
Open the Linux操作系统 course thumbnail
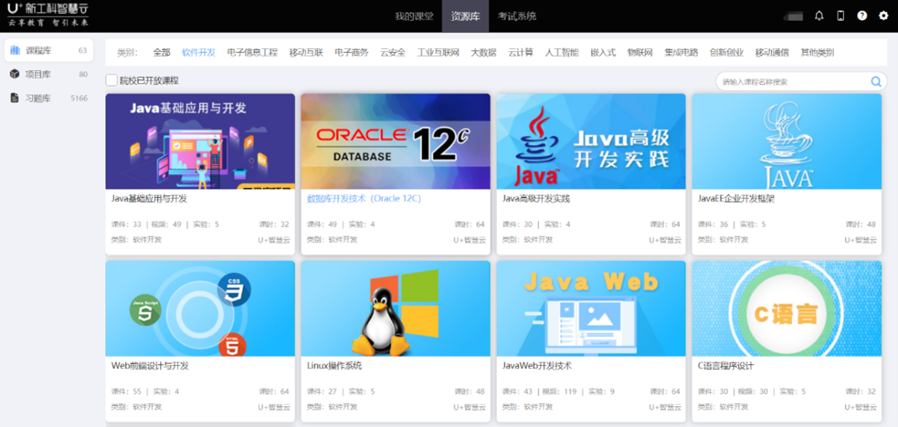(x=396, y=309)
